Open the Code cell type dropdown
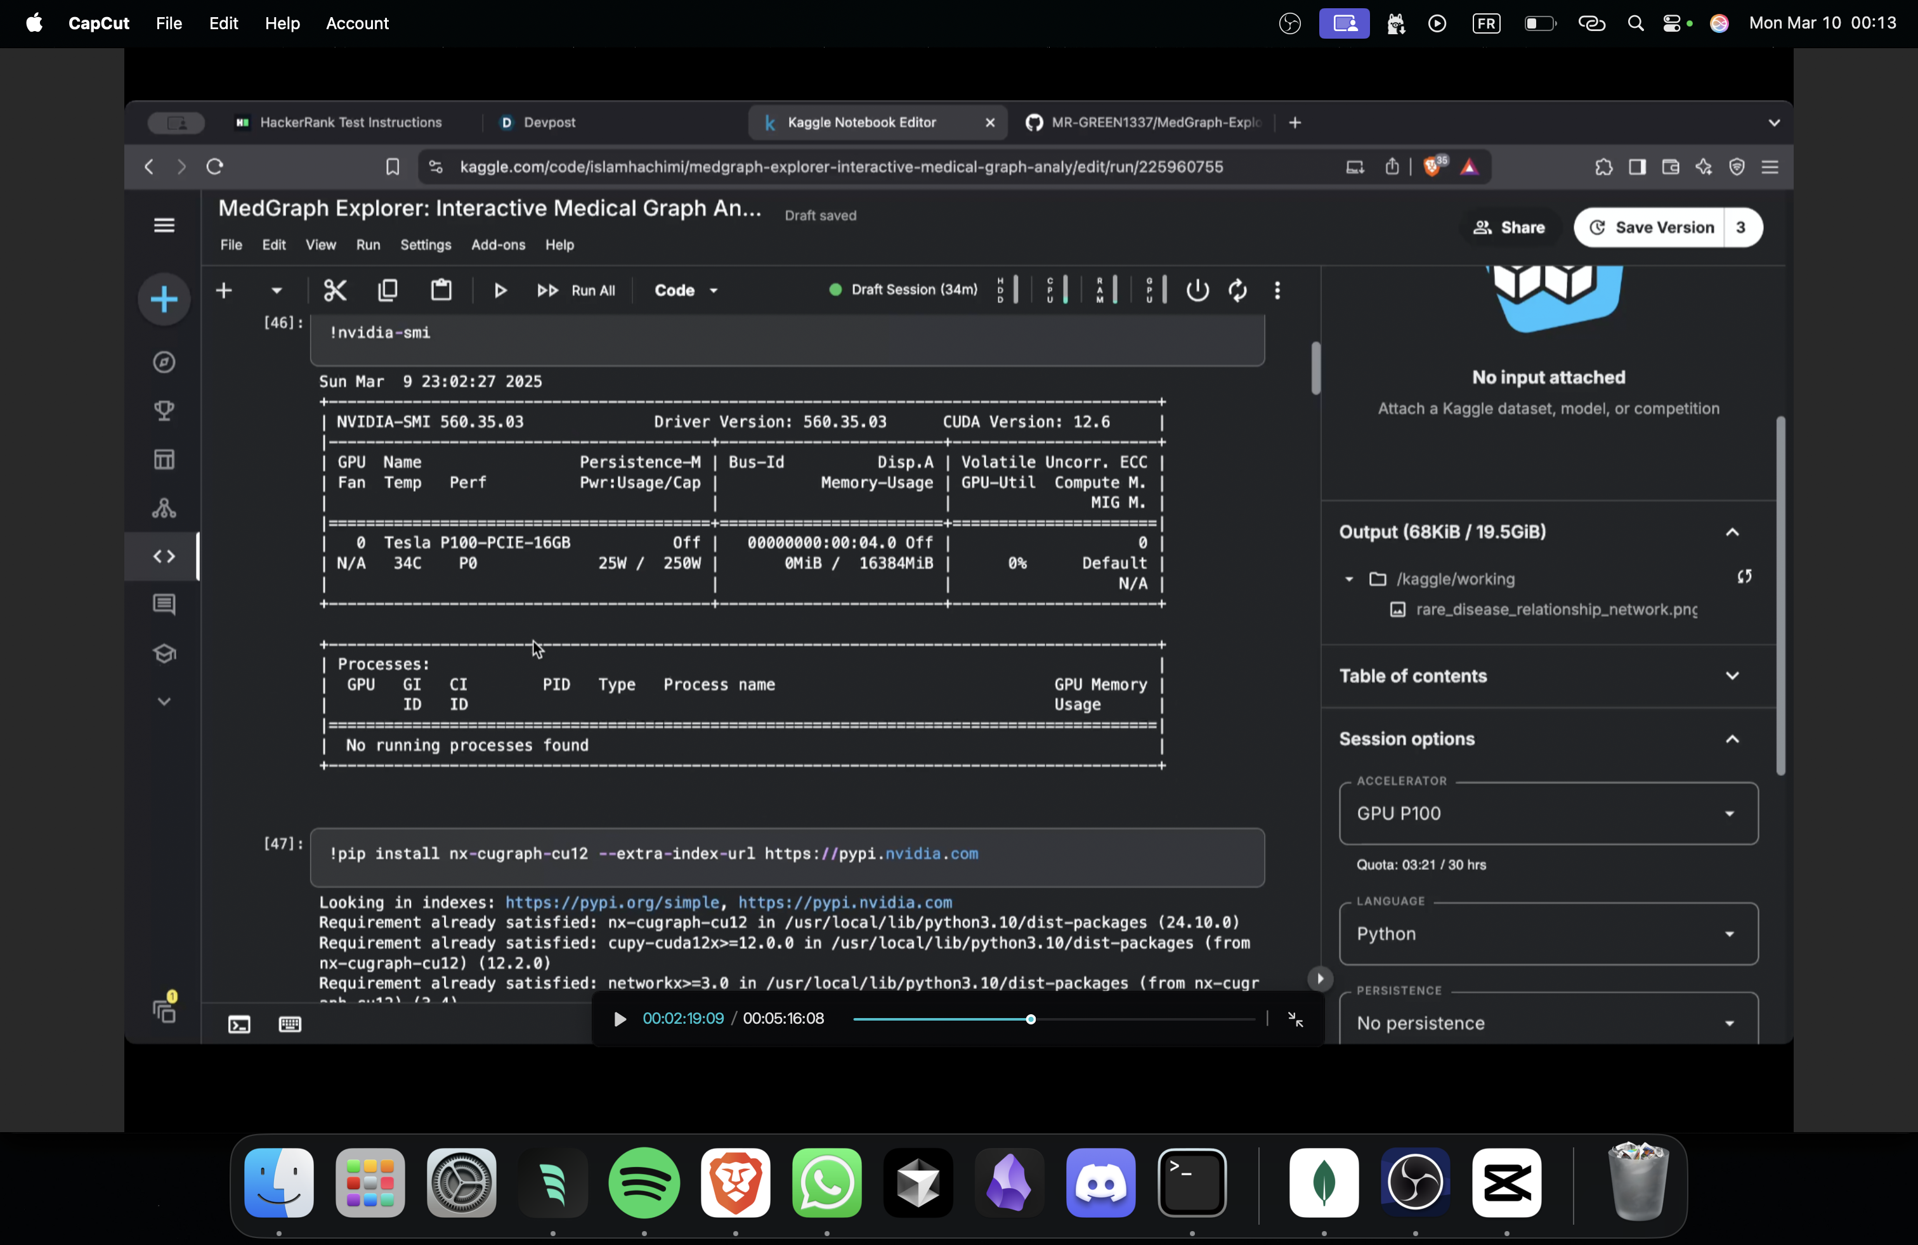Image resolution: width=1918 pixels, height=1245 pixels. pyautogui.click(x=686, y=290)
